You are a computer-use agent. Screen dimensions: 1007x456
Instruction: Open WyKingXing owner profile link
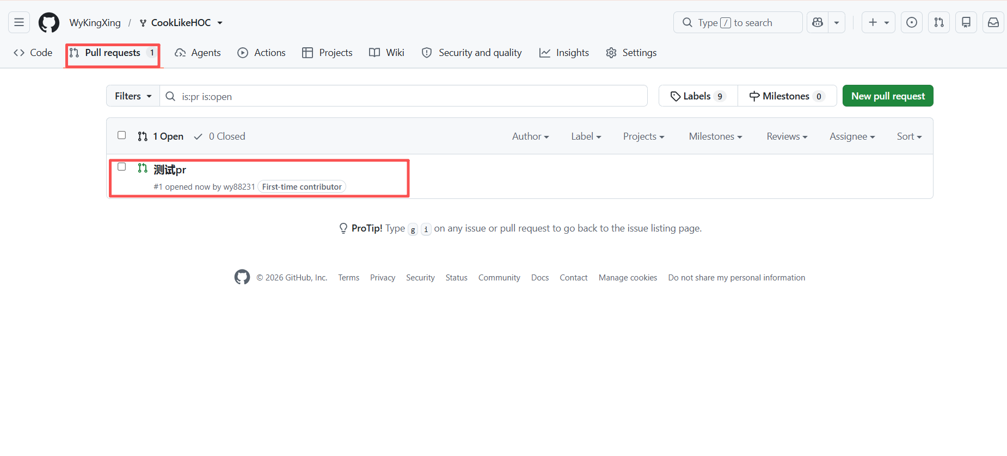95,22
